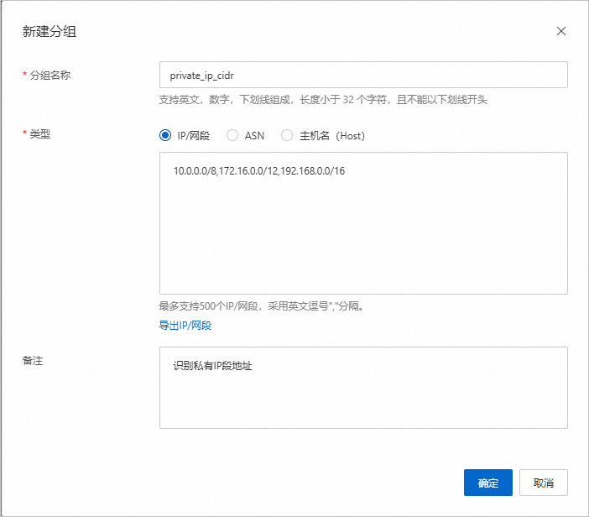Select the ASN type radio button

pos(232,135)
